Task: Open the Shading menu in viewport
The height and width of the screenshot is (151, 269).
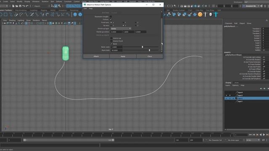Action: point(12,21)
